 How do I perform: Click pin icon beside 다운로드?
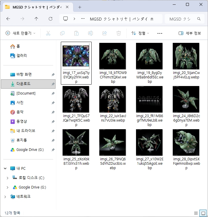(x=53, y=84)
